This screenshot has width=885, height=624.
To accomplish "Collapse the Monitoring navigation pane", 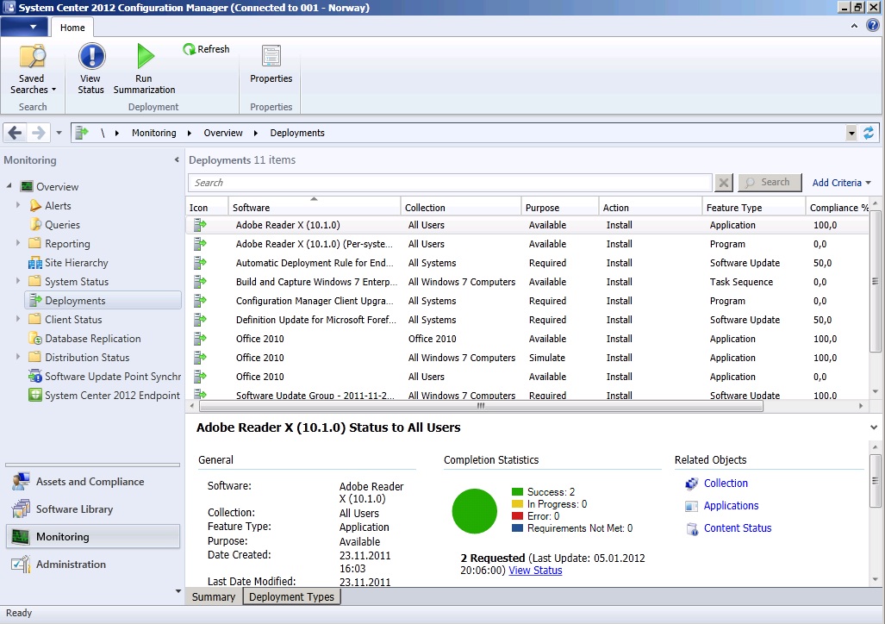I will click(177, 159).
